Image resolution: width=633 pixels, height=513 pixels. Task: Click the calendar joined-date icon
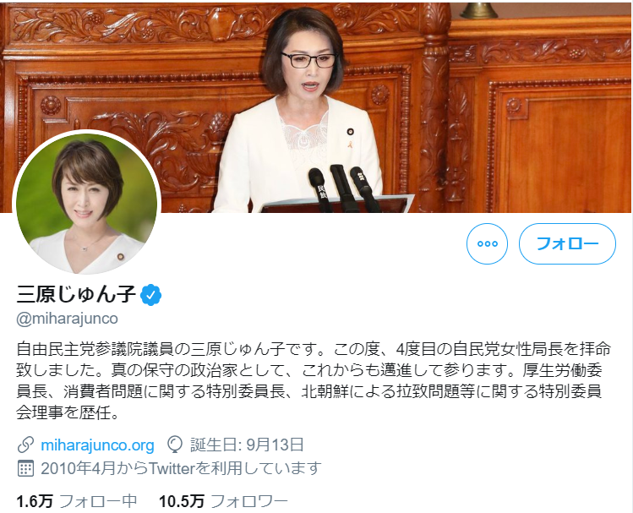tap(25, 468)
